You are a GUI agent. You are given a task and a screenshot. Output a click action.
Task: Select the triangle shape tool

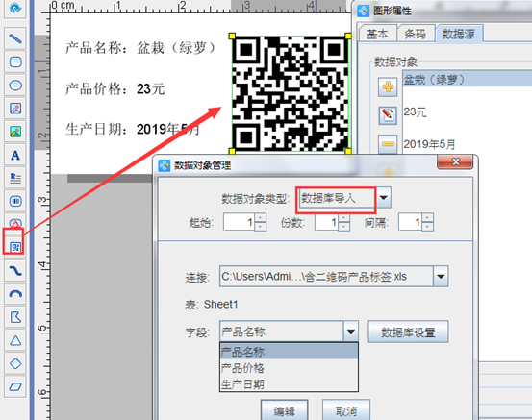(15, 340)
